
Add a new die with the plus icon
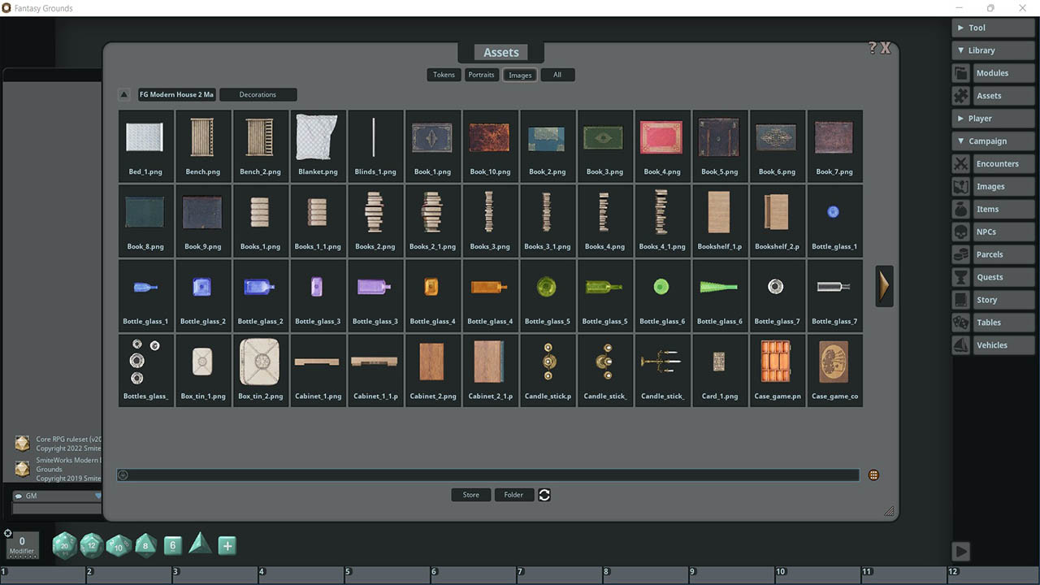tap(227, 545)
